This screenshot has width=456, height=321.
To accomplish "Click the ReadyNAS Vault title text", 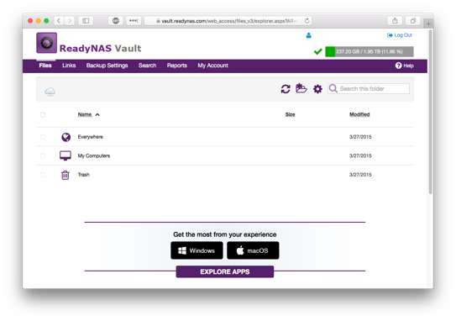I will [x=100, y=48].
